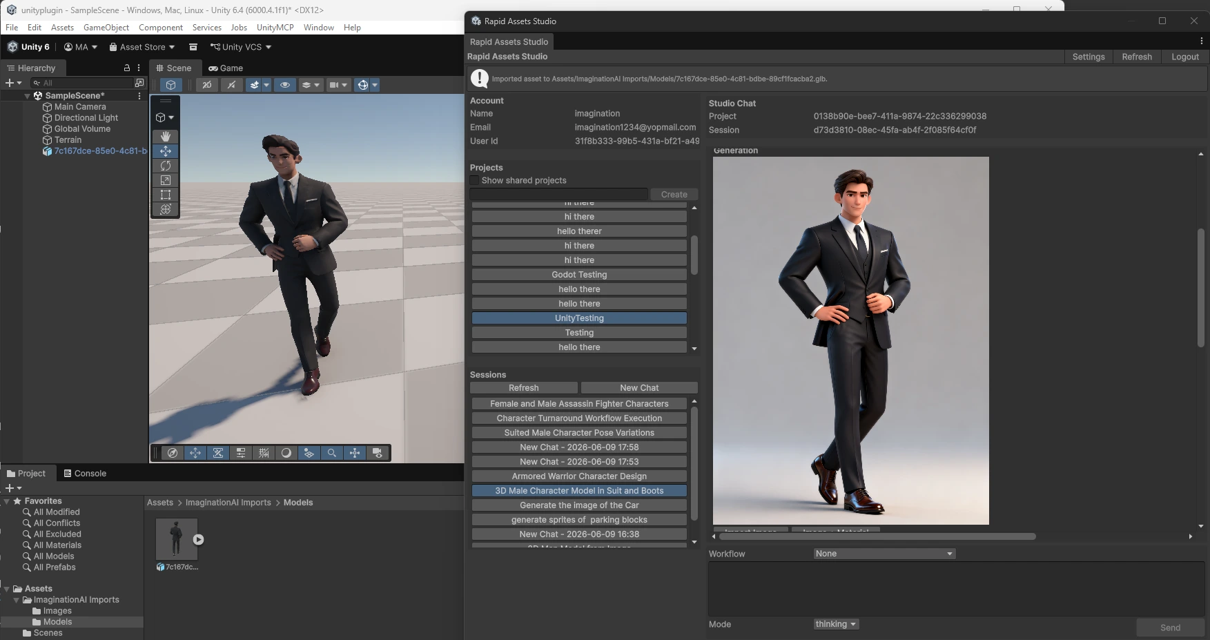Open the MA account dropdown
Screen dimensions: 1210x640
81,47
